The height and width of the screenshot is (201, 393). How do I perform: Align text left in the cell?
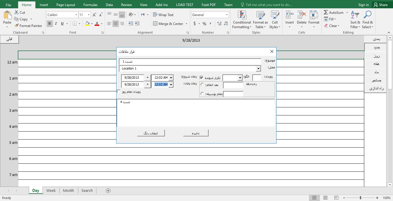tap(109, 24)
